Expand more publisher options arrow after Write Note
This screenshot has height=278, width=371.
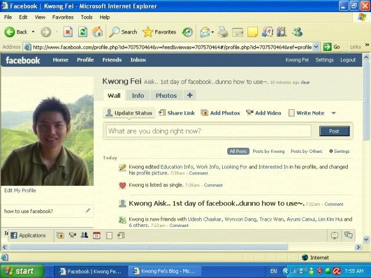tap(333, 114)
